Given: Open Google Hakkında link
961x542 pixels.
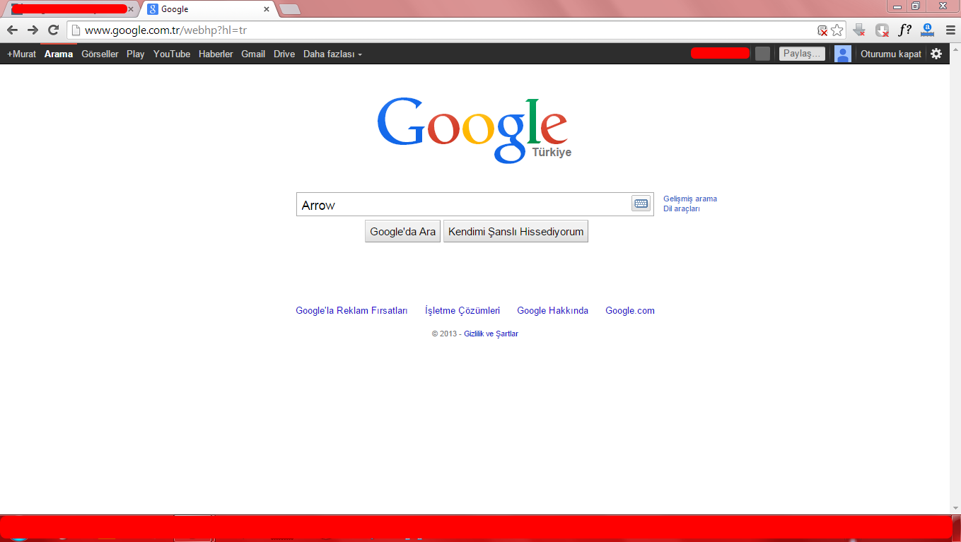Looking at the screenshot, I should click(553, 310).
